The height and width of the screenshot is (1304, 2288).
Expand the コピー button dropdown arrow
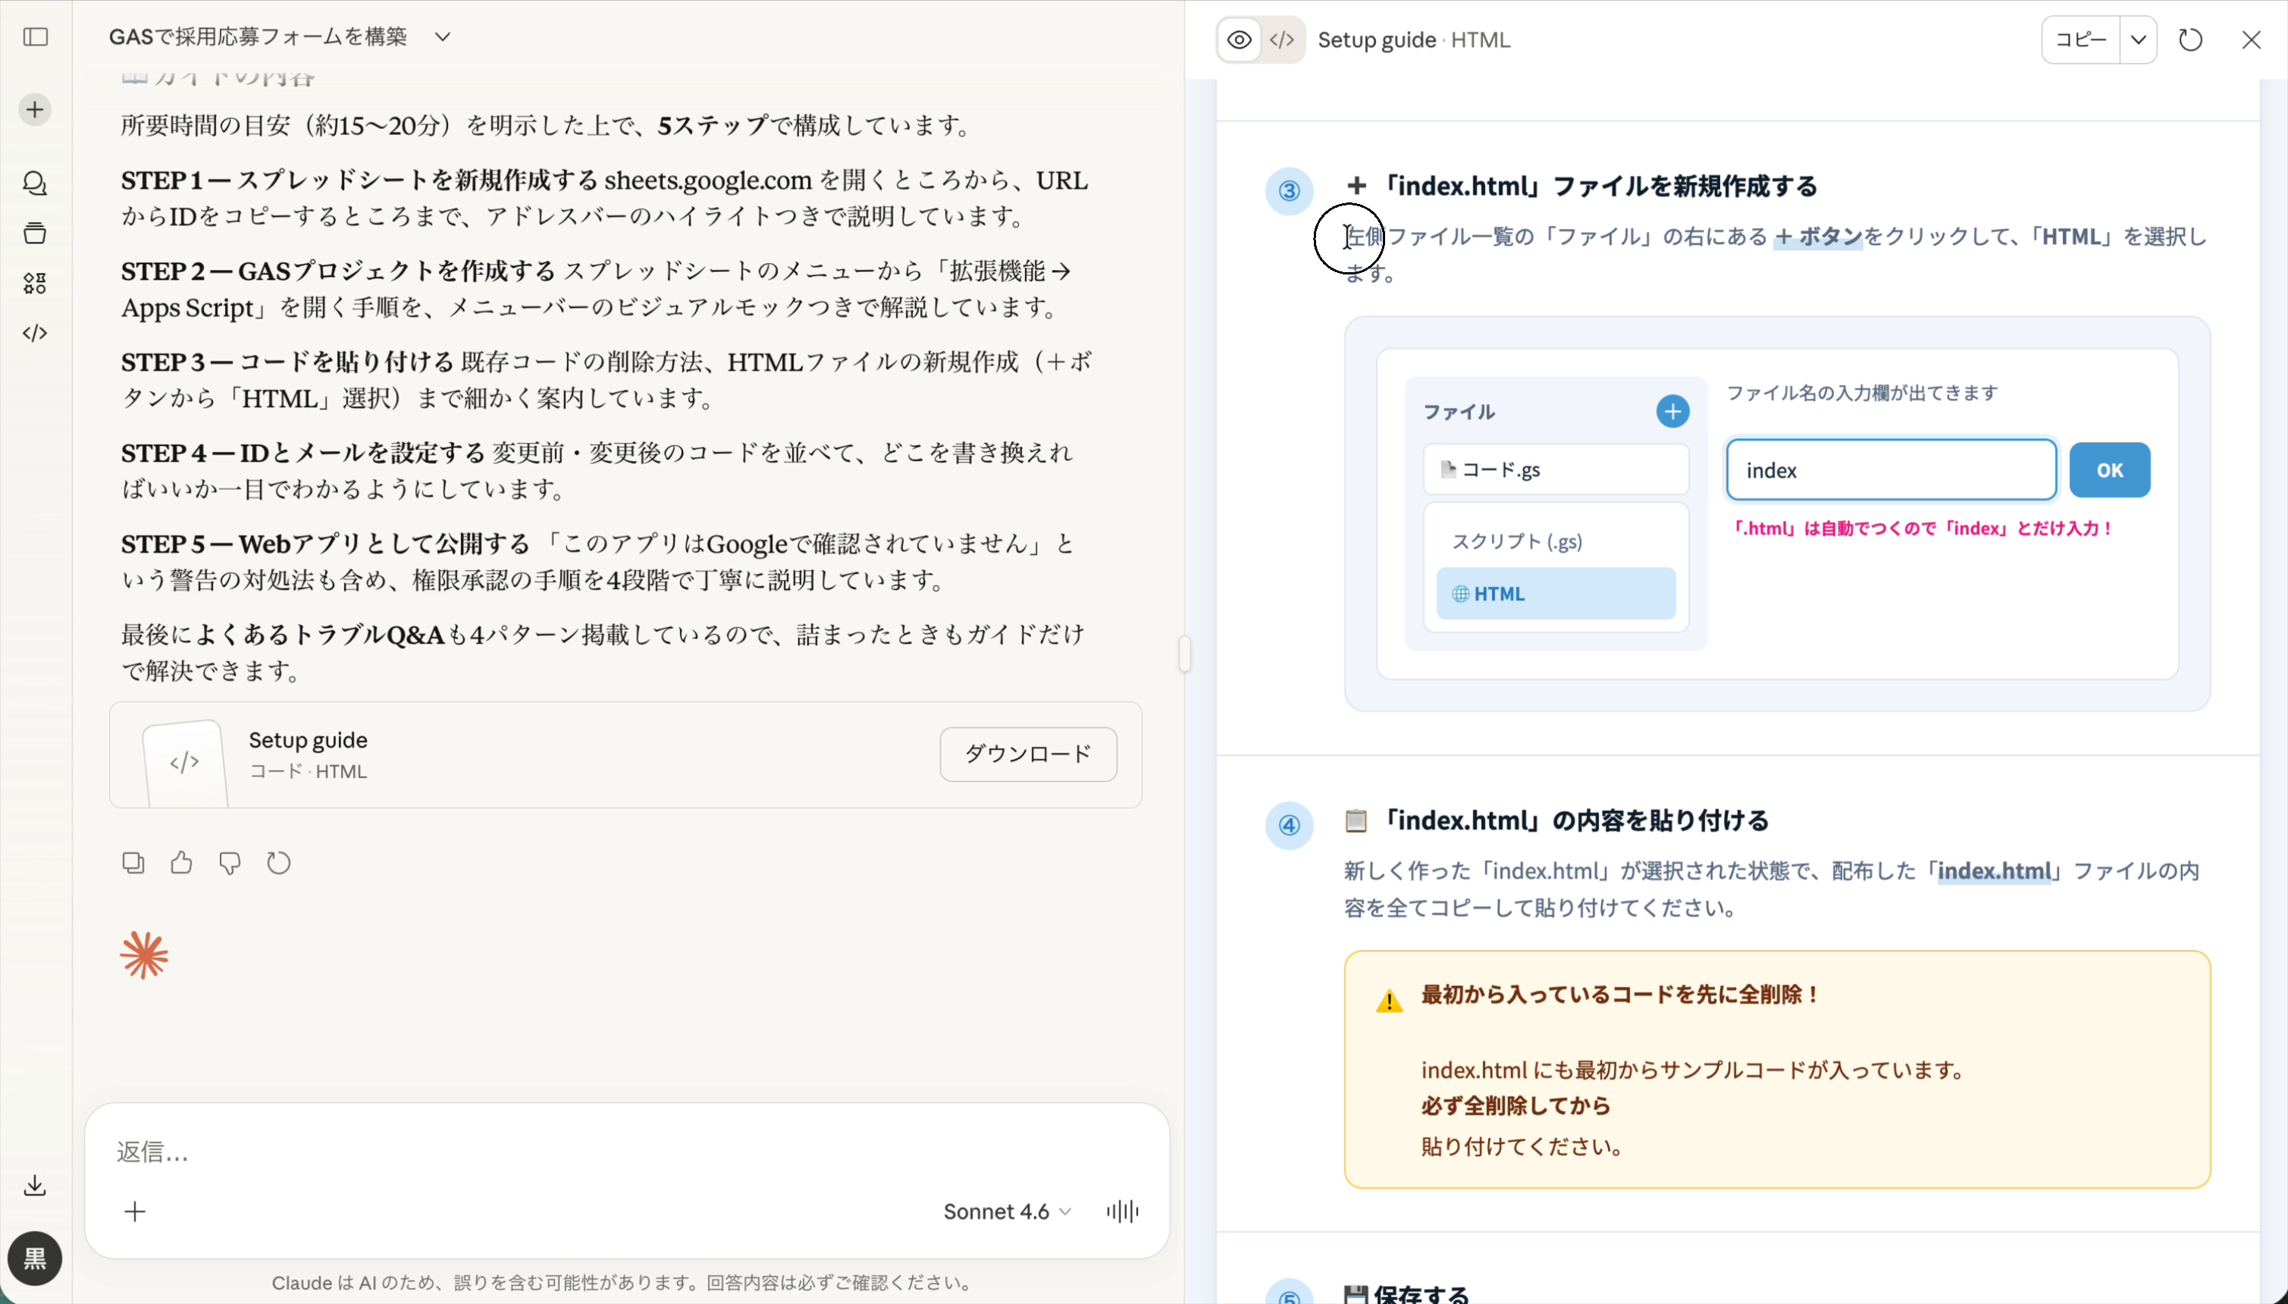point(2139,39)
